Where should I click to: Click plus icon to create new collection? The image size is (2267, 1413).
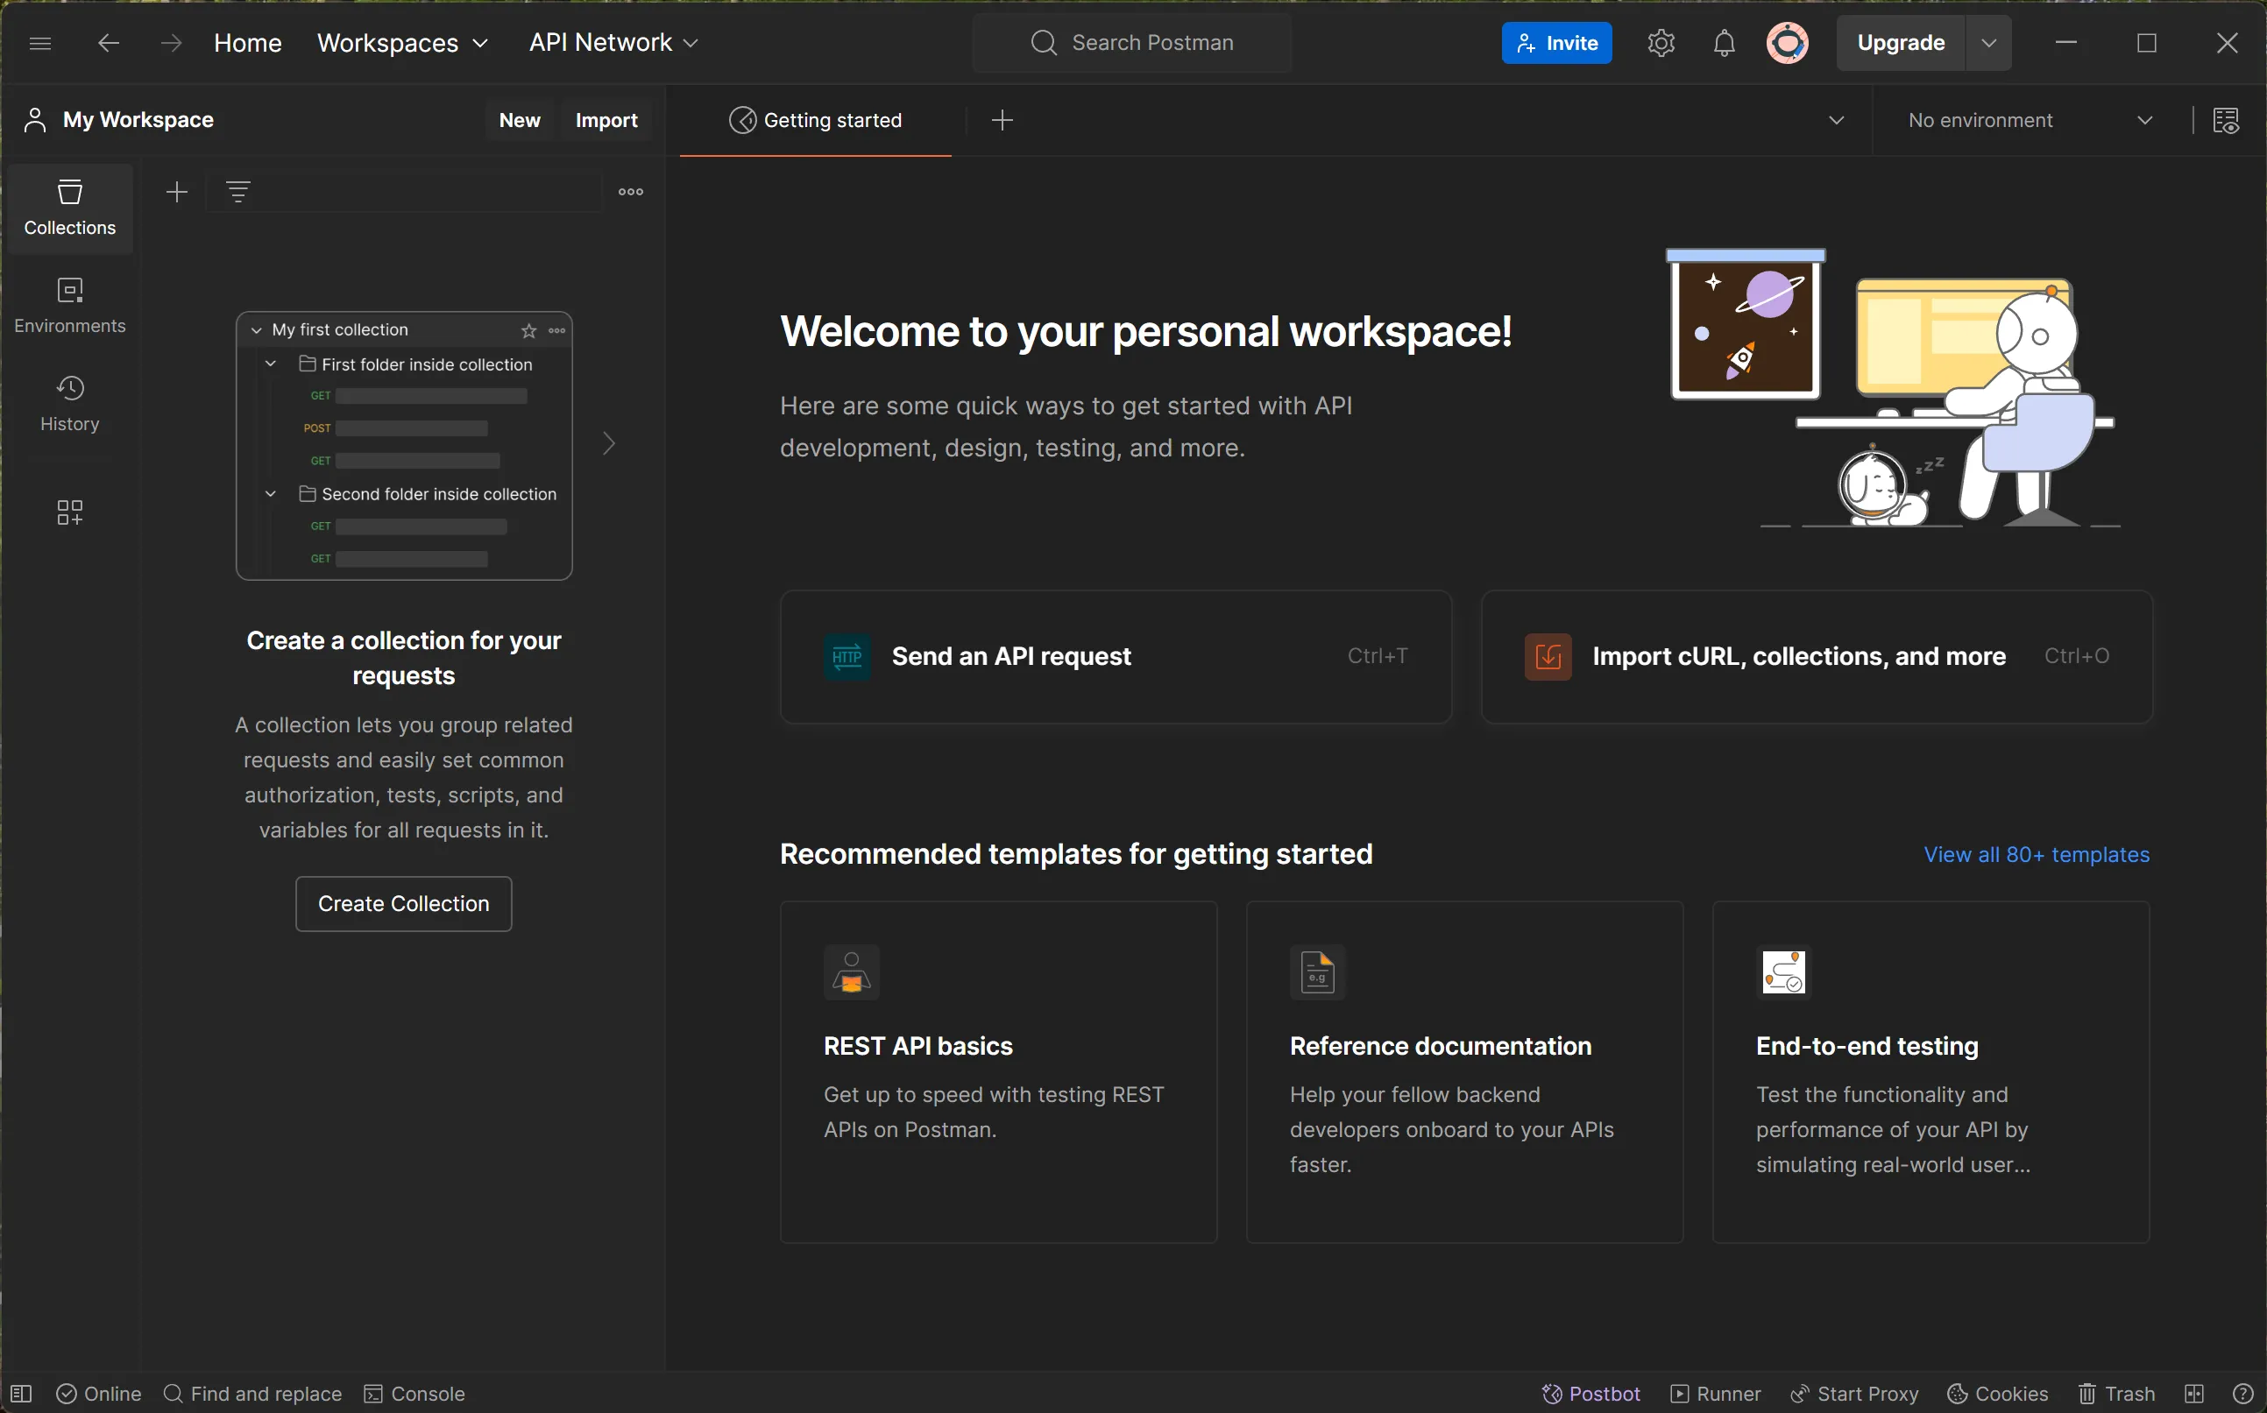(x=177, y=192)
